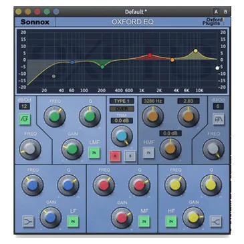Open the TYPE 1 EQ type selector
Viewport: 244px width, 244px height.
coord(122,101)
